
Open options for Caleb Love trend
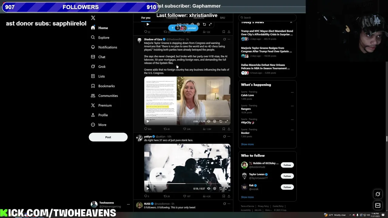tap(292, 92)
